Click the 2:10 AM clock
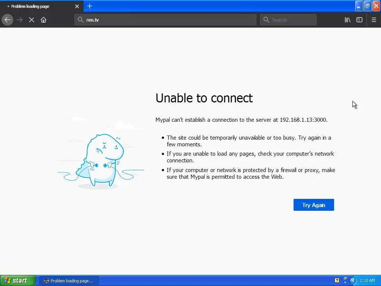This screenshot has width=381, height=286. point(367,281)
